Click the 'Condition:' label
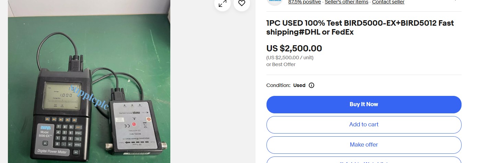The image size is (488, 163). click(278, 85)
